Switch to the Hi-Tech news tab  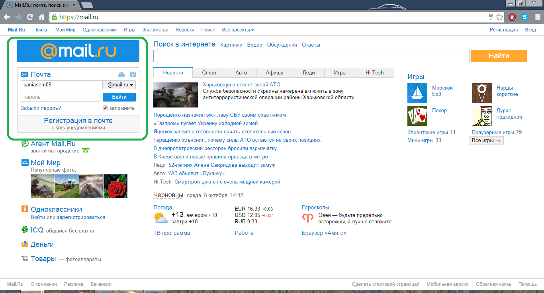[375, 72]
